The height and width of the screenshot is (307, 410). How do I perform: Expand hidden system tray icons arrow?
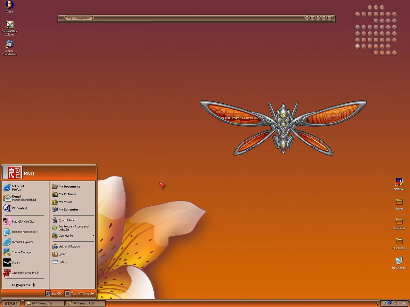click(377, 303)
